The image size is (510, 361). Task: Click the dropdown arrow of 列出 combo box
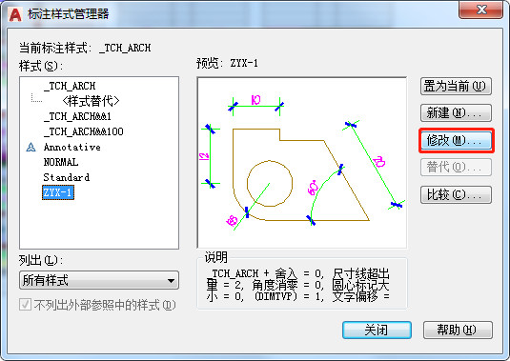click(x=171, y=280)
